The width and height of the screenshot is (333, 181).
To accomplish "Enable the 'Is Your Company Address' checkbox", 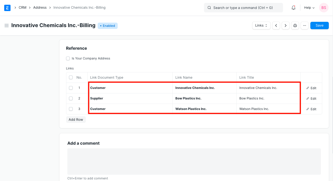I will point(68,58).
